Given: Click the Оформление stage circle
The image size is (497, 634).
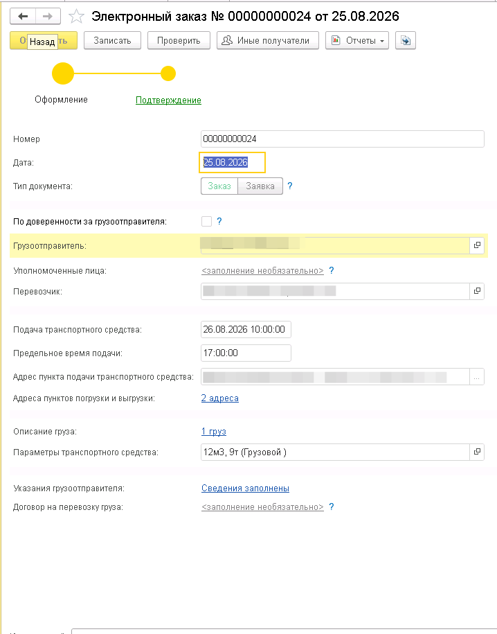Looking at the screenshot, I should (63, 73).
